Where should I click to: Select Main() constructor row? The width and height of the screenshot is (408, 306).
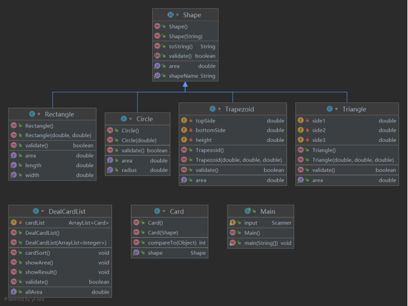(261, 233)
